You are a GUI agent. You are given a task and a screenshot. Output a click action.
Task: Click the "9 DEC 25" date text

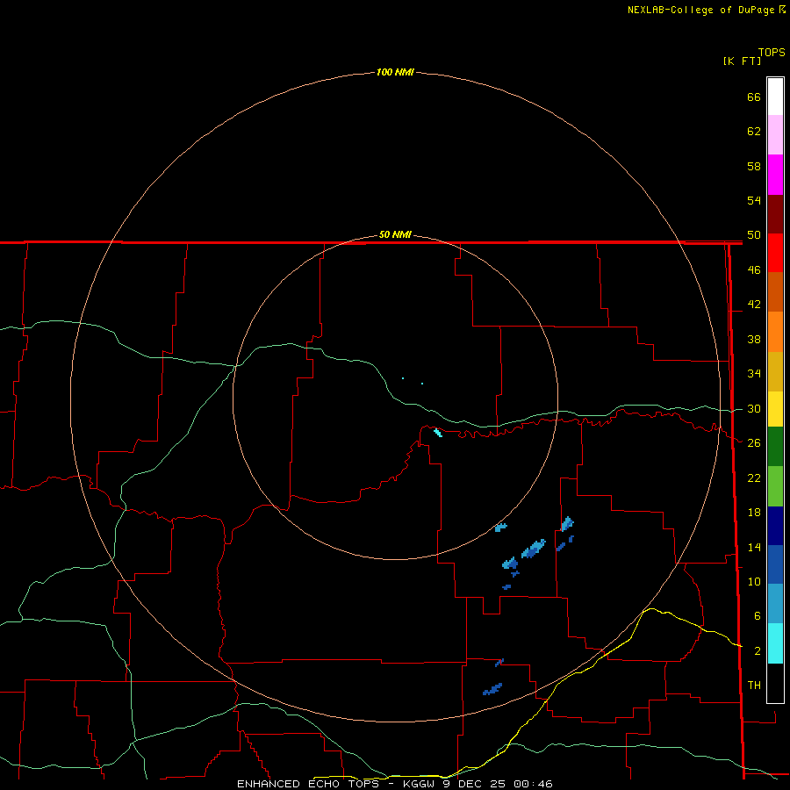point(474,784)
